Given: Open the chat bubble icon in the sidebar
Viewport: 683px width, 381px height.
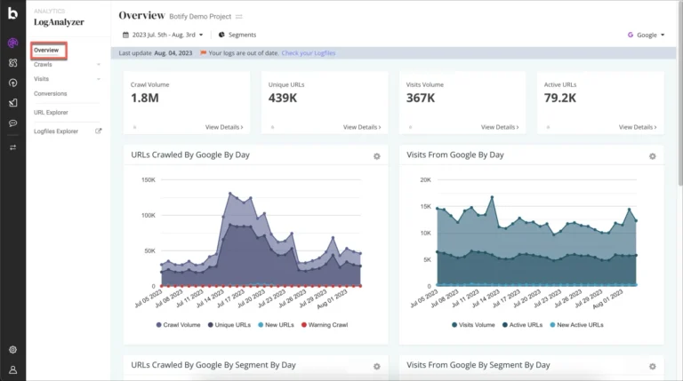Looking at the screenshot, I should 13,123.
